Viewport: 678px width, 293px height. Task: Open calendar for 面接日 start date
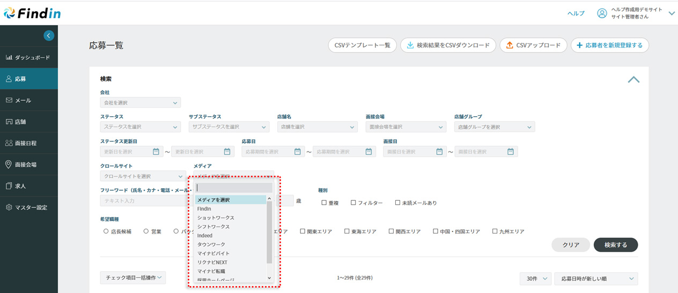[x=439, y=152]
